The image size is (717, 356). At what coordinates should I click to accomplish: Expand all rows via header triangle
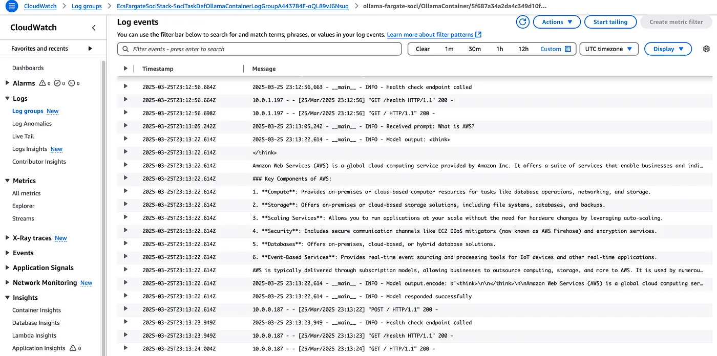(x=125, y=69)
